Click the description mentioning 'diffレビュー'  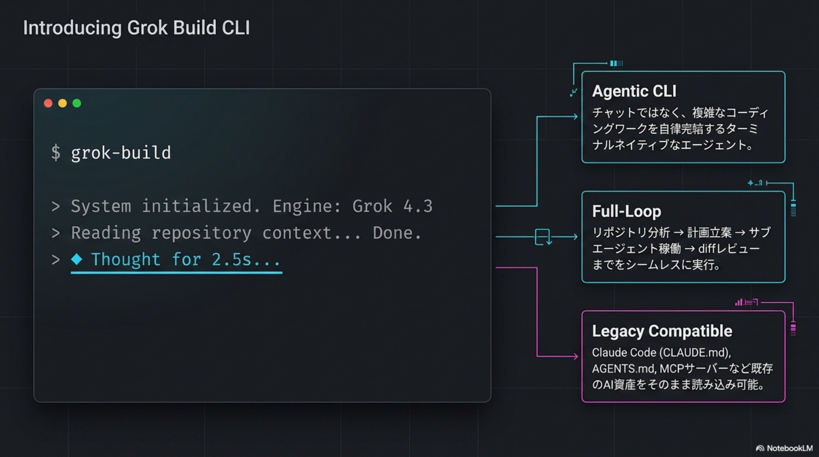point(681,249)
